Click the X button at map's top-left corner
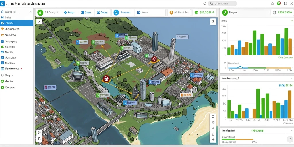 point(39,22)
